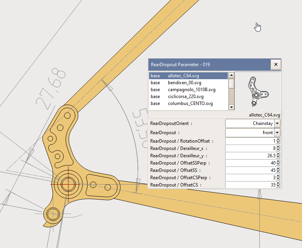Decrease OffsetCSPerp with the down arrow

pos(278,179)
